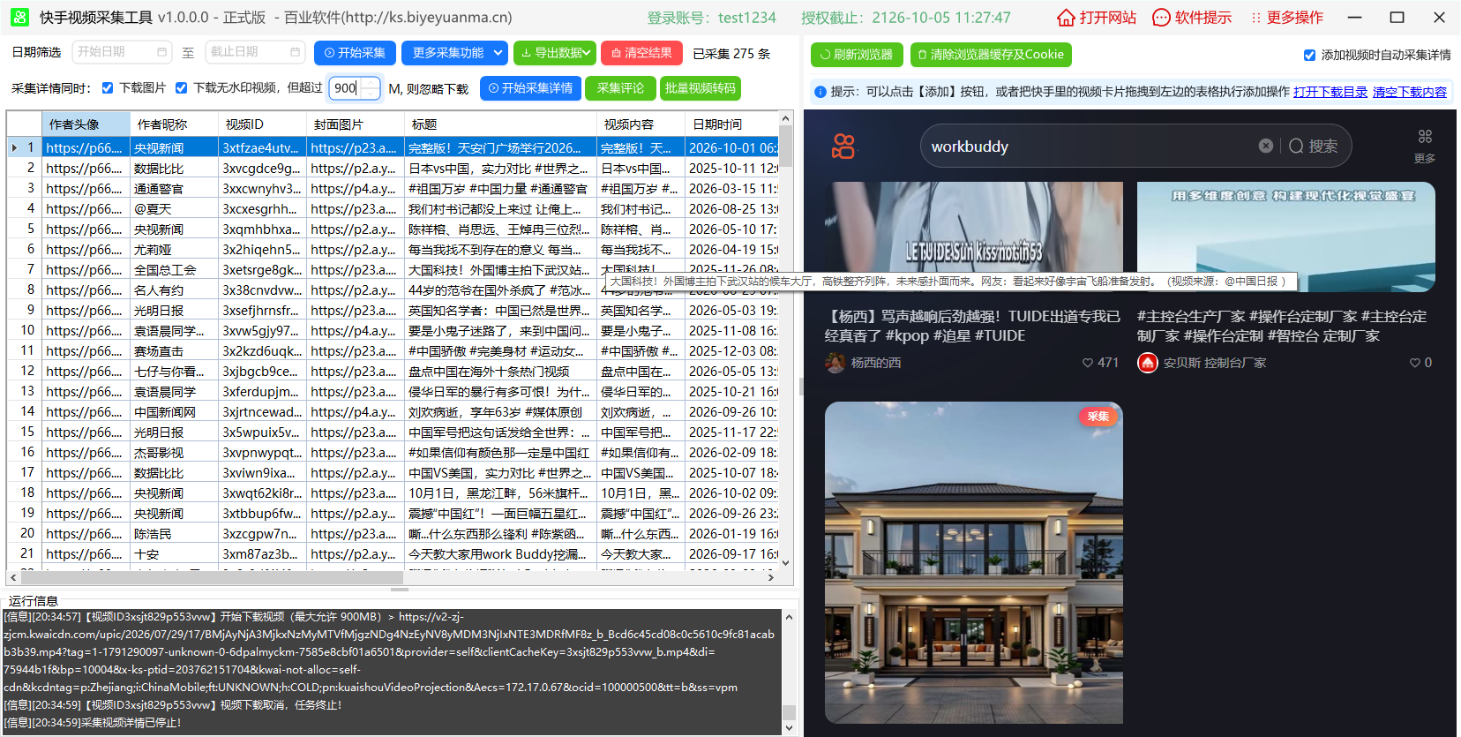1461x737 pixels.
Task: Open the villa house video thumbnail
Action: pos(974,563)
